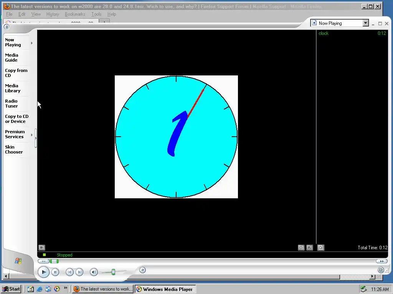Go to Media Guide
The width and height of the screenshot is (393, 294).
(x=12, y=57)
